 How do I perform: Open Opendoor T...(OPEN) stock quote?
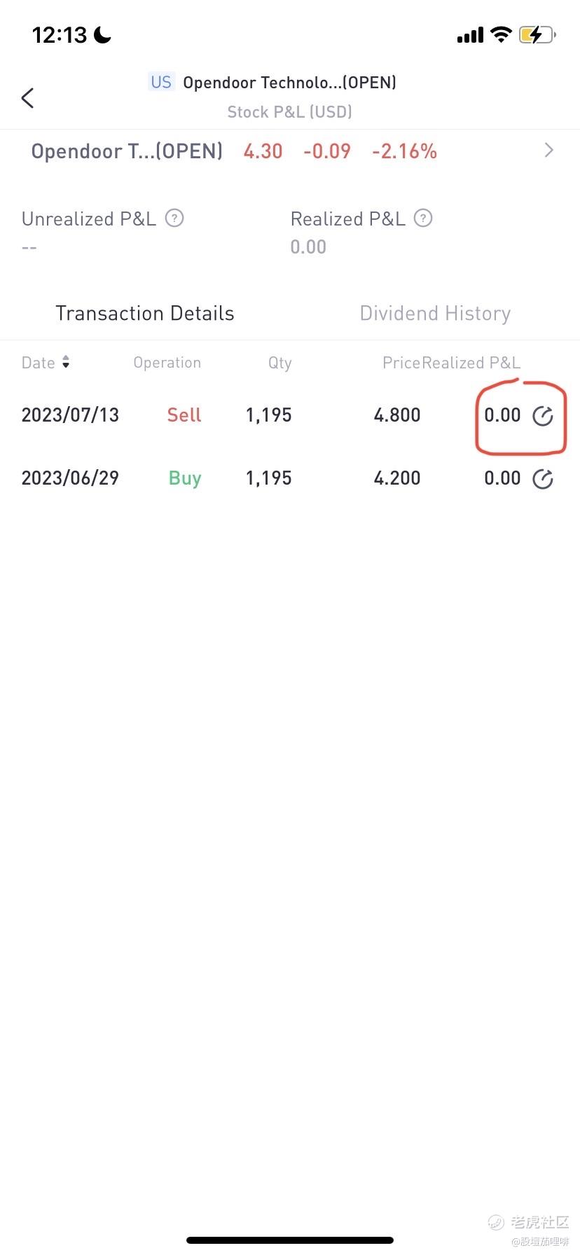[127, 151]
